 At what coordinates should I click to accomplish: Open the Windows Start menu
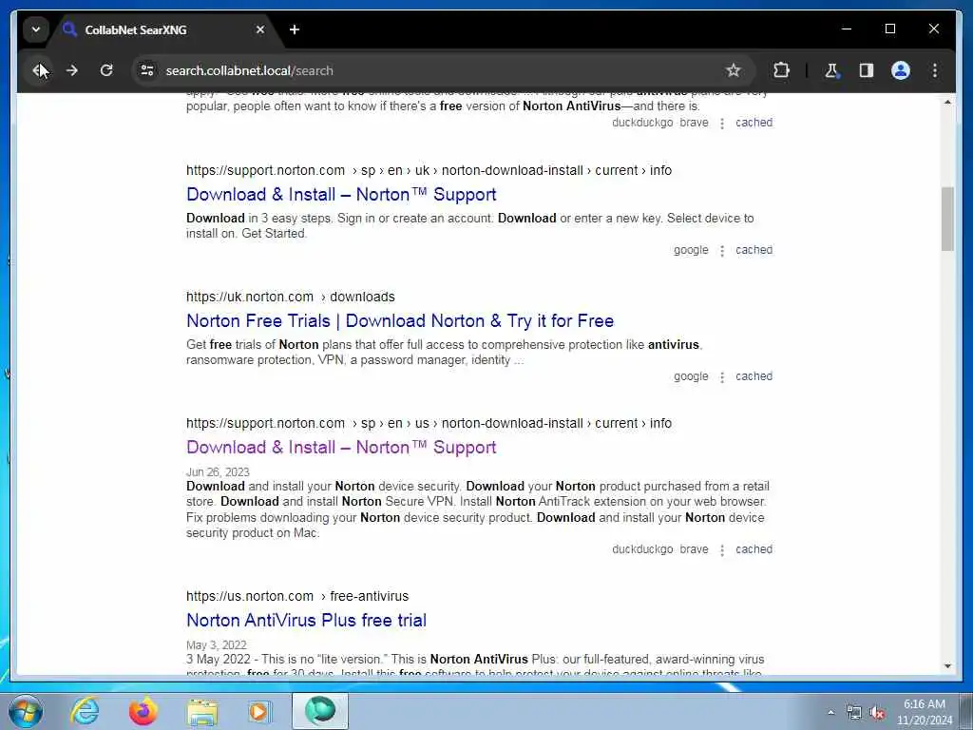click(26, 711)
